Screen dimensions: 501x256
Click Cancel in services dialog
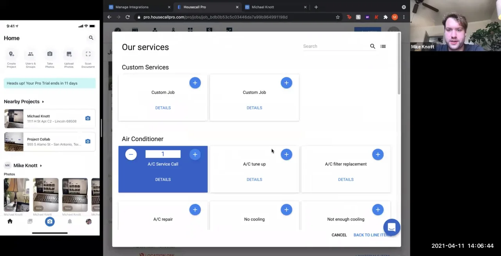339,235
